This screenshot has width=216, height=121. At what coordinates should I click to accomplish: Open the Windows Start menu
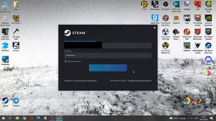(x=3, y=118)
